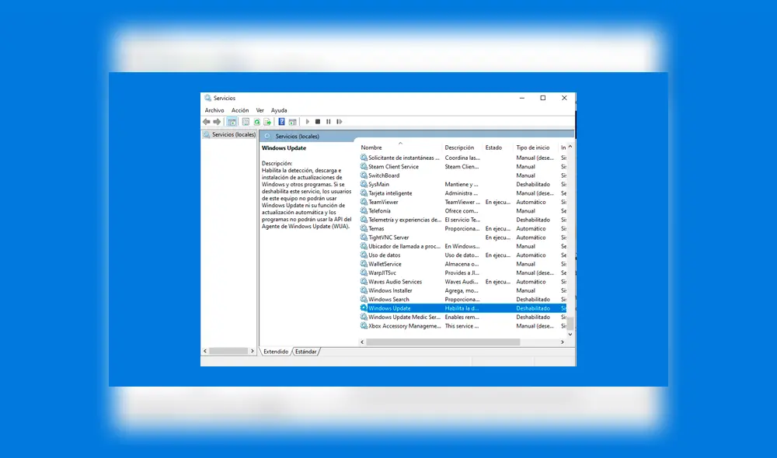Switch to the Estándar tab
Screen dimensions: 777x458
pyautogui.click(x=305, y=352)
